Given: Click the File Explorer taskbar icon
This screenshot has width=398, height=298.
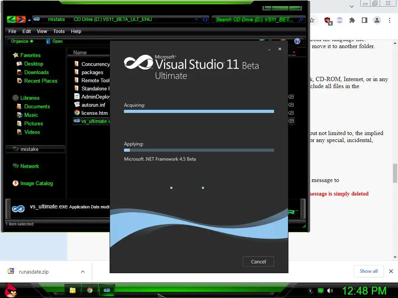Looking at the screenshot, I should (x=73, y=290).
